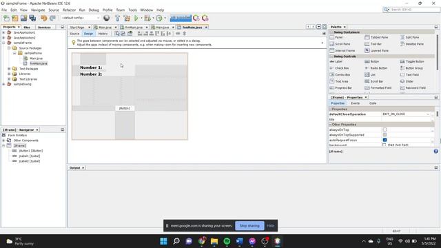Screen dimensions: 441x248
Task: Collapse the Source Packages node
Action: click(x=9, y=48)
